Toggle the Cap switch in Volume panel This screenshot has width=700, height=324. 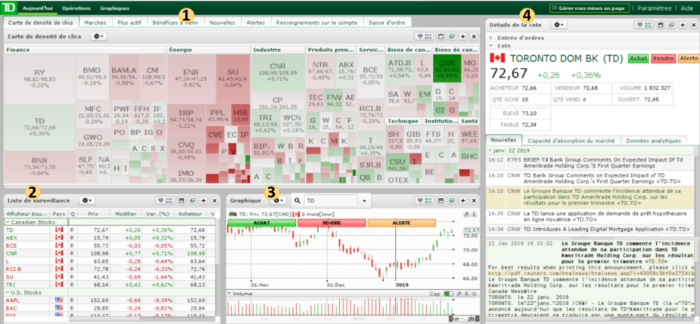point(450,294)
